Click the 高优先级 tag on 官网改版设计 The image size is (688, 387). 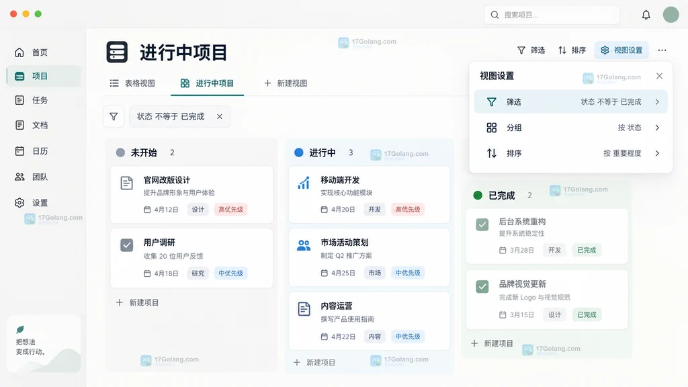click(x=231, y=210)
